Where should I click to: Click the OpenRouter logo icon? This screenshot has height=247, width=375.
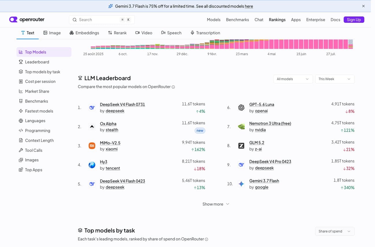click(13, 20)
